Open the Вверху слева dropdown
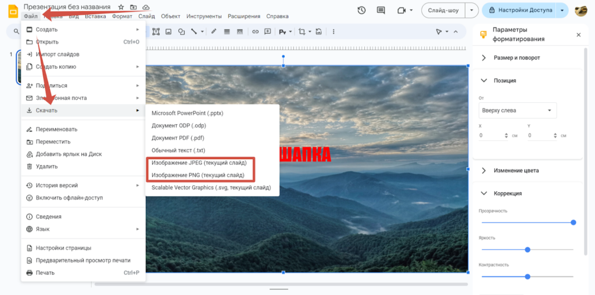Image resolution: width=595 pixels, height=295 pixels. [518, 111]
